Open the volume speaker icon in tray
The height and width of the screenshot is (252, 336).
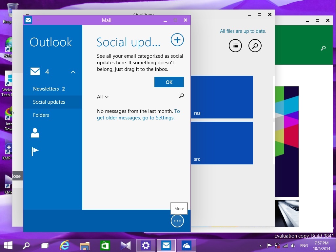pyautogui.click(x=293, y=246)
